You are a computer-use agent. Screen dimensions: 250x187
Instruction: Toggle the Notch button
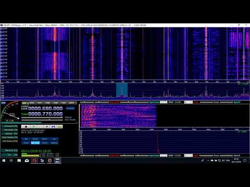(x=44, y=143)
